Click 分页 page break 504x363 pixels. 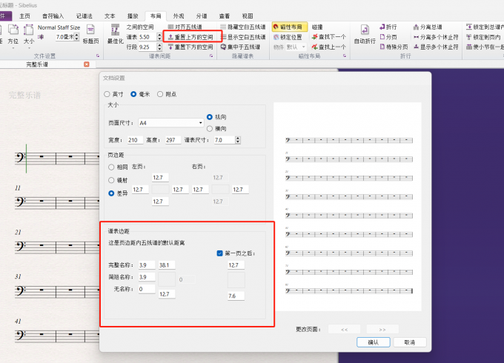tap(388, 37)
